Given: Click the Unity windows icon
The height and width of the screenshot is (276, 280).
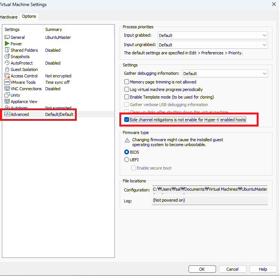Looking at the screenshot, I should click(x=7, y=95).
